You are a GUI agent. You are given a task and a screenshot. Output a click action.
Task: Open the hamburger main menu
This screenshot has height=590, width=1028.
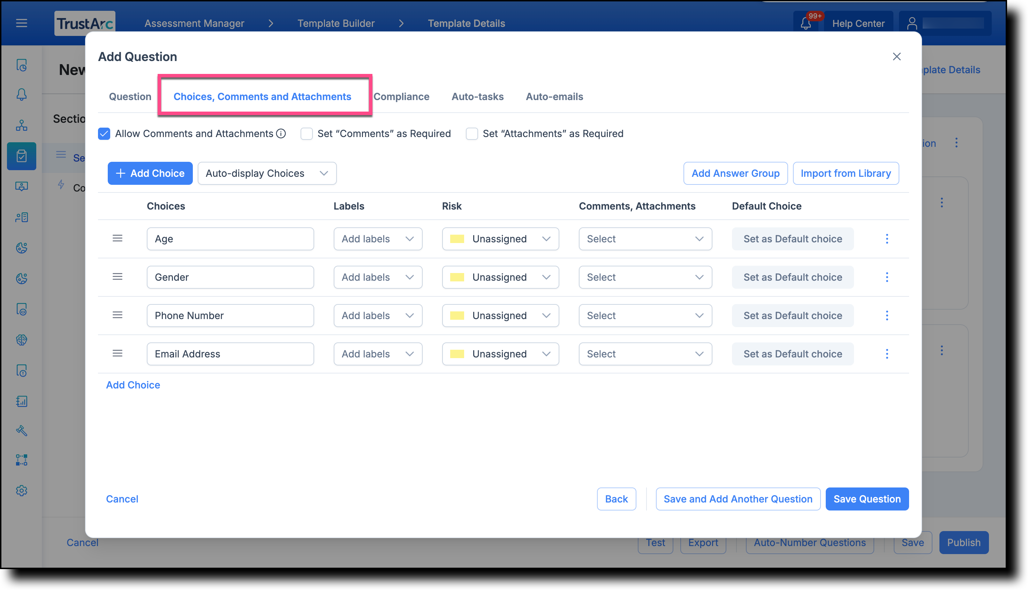22,23
